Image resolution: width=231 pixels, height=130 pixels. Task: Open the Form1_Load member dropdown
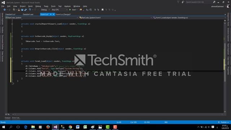click(x=189, y=18)
